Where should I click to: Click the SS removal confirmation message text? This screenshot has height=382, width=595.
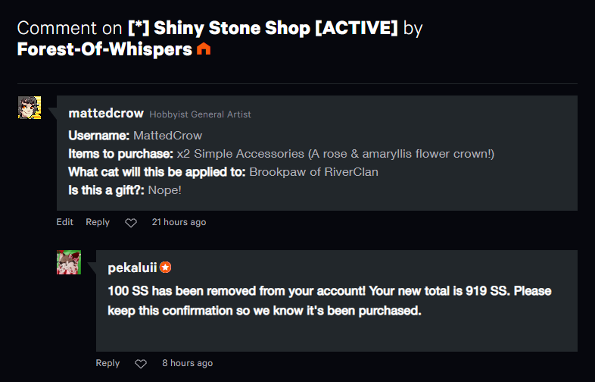[329, 301]
